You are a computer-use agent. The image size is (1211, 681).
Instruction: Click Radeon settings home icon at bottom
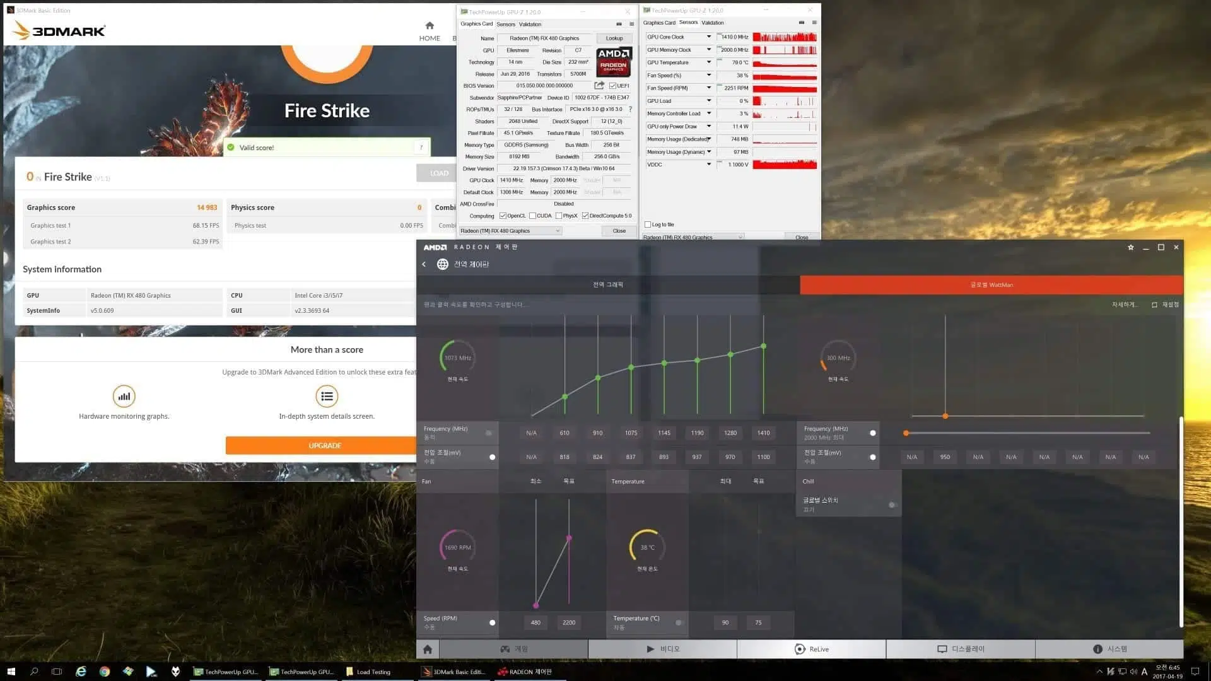click(428, 649)
